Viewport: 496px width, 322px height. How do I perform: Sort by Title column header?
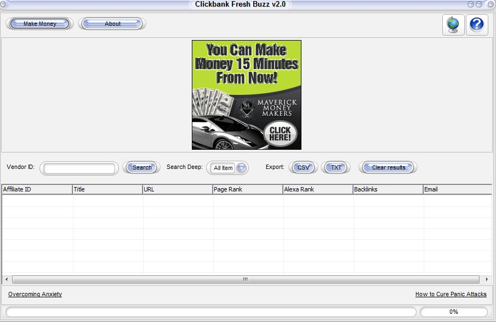tap(107, 189)
